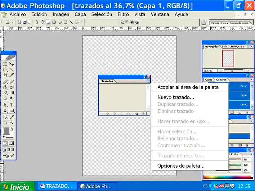Switch to Standard screen mode
This screenshot has width=255, height=191.
point(4,150)
